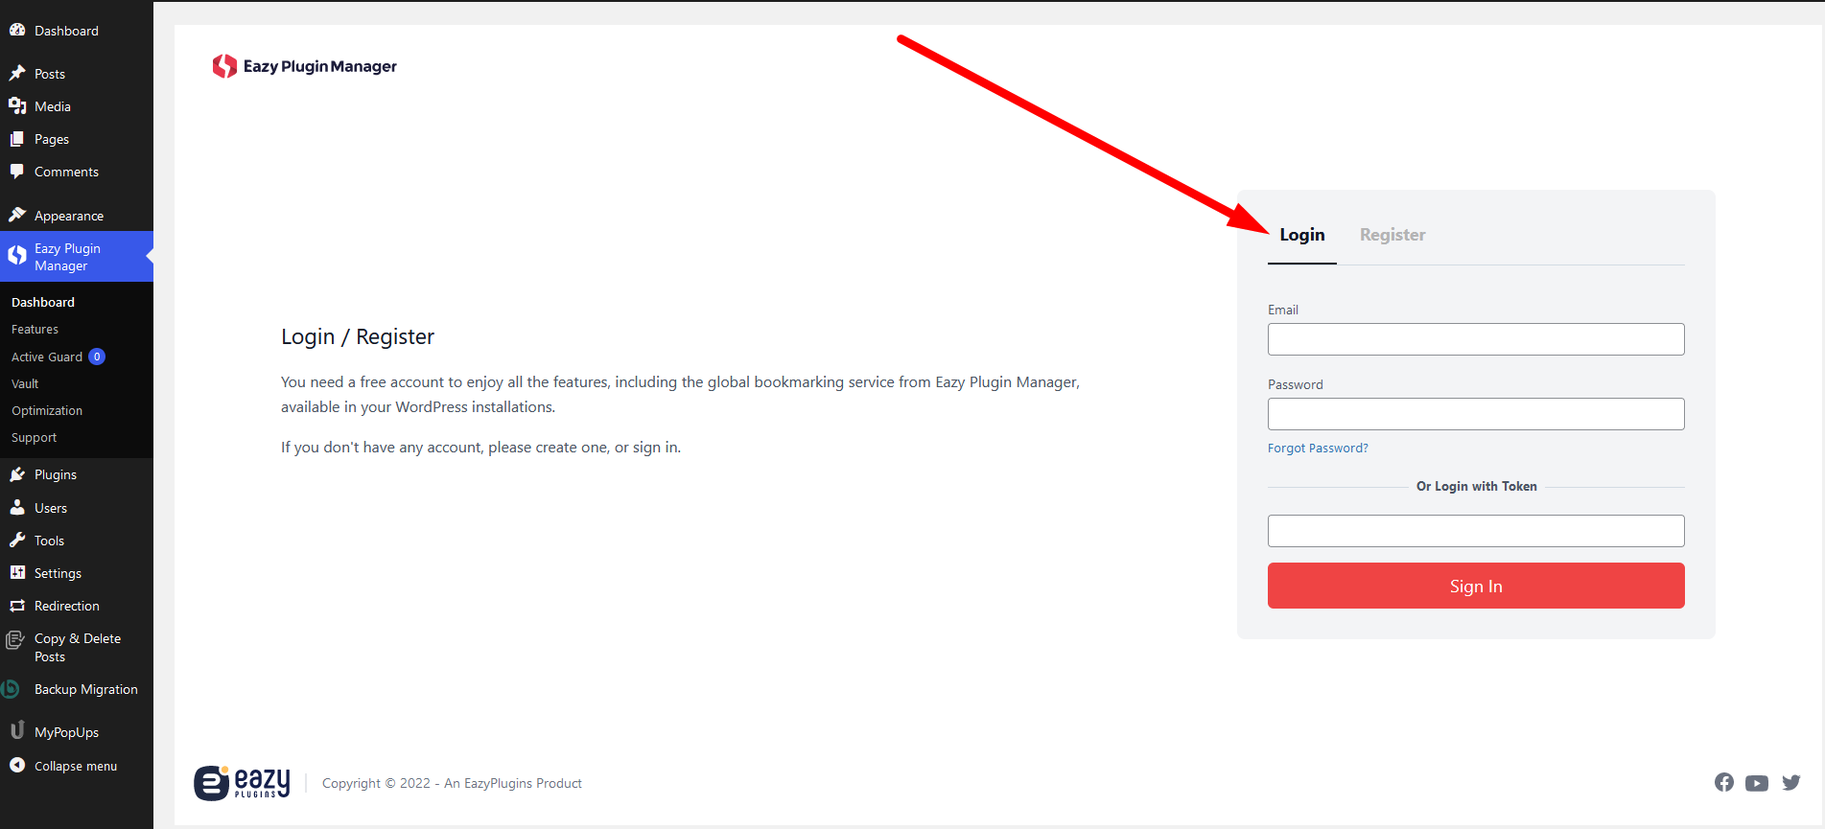The image size is (1825, 829).
Task: Click the eazy plugins footer logo
Action: (x=242, y=783)
